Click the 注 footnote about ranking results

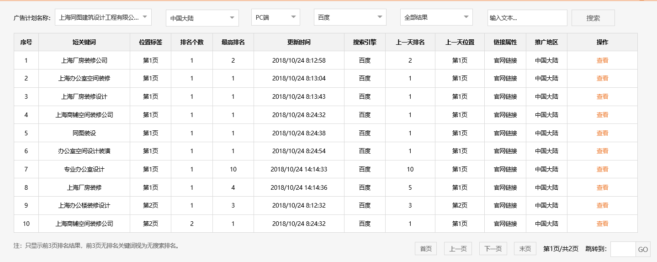[97, 246]
